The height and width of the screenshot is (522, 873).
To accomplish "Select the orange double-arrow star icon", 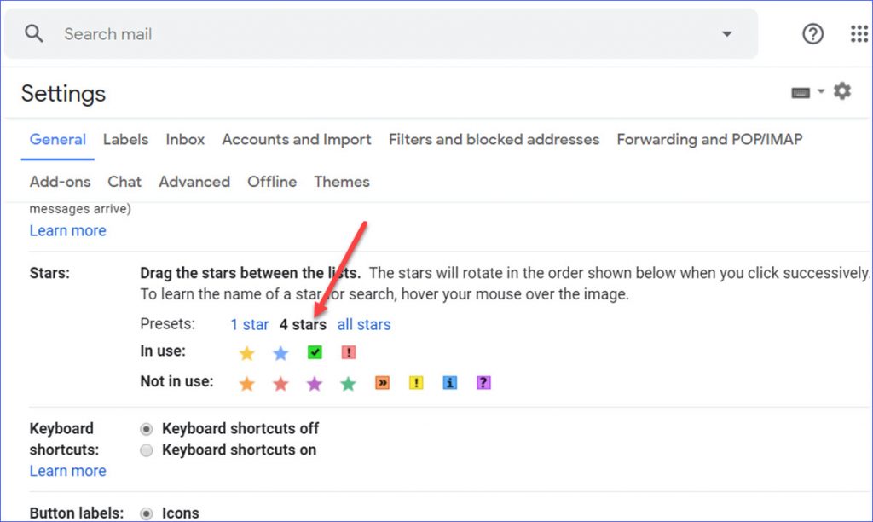I will click(x=382, y=382).
